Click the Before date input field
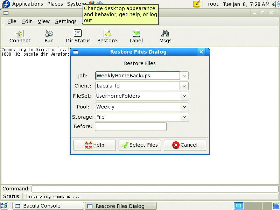 point(131,126)
